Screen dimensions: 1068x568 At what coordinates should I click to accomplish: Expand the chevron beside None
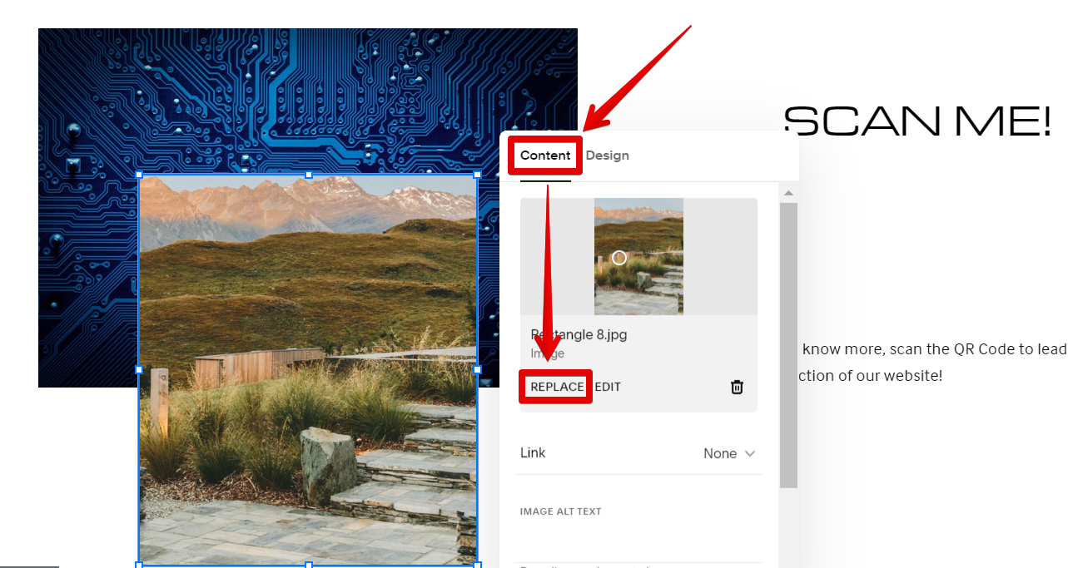click(750, 453)
